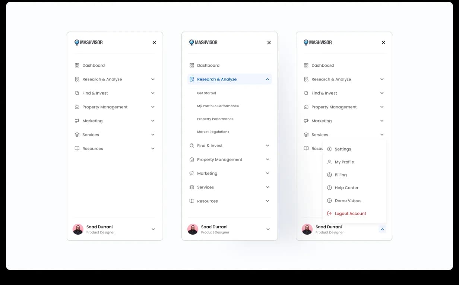This screenshot has height=285, width=459.
Task: Click Find & Invest search icon in middle panel
Action: pos(192,146)
